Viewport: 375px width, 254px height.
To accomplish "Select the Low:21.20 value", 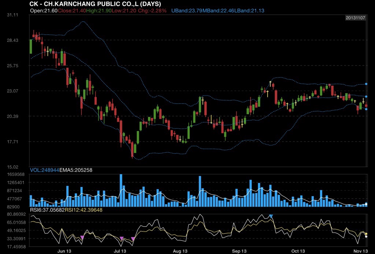I will 124,11.
